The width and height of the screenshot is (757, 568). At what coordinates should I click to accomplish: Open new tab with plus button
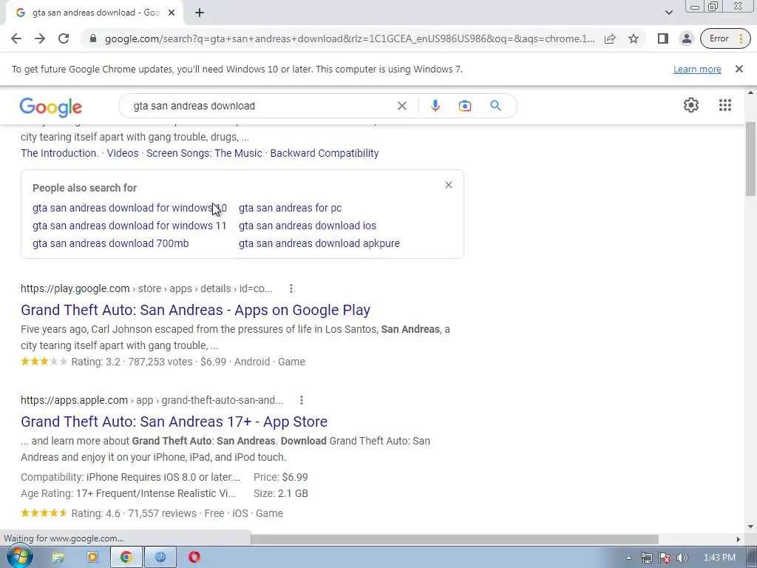(x=200, y=13)
